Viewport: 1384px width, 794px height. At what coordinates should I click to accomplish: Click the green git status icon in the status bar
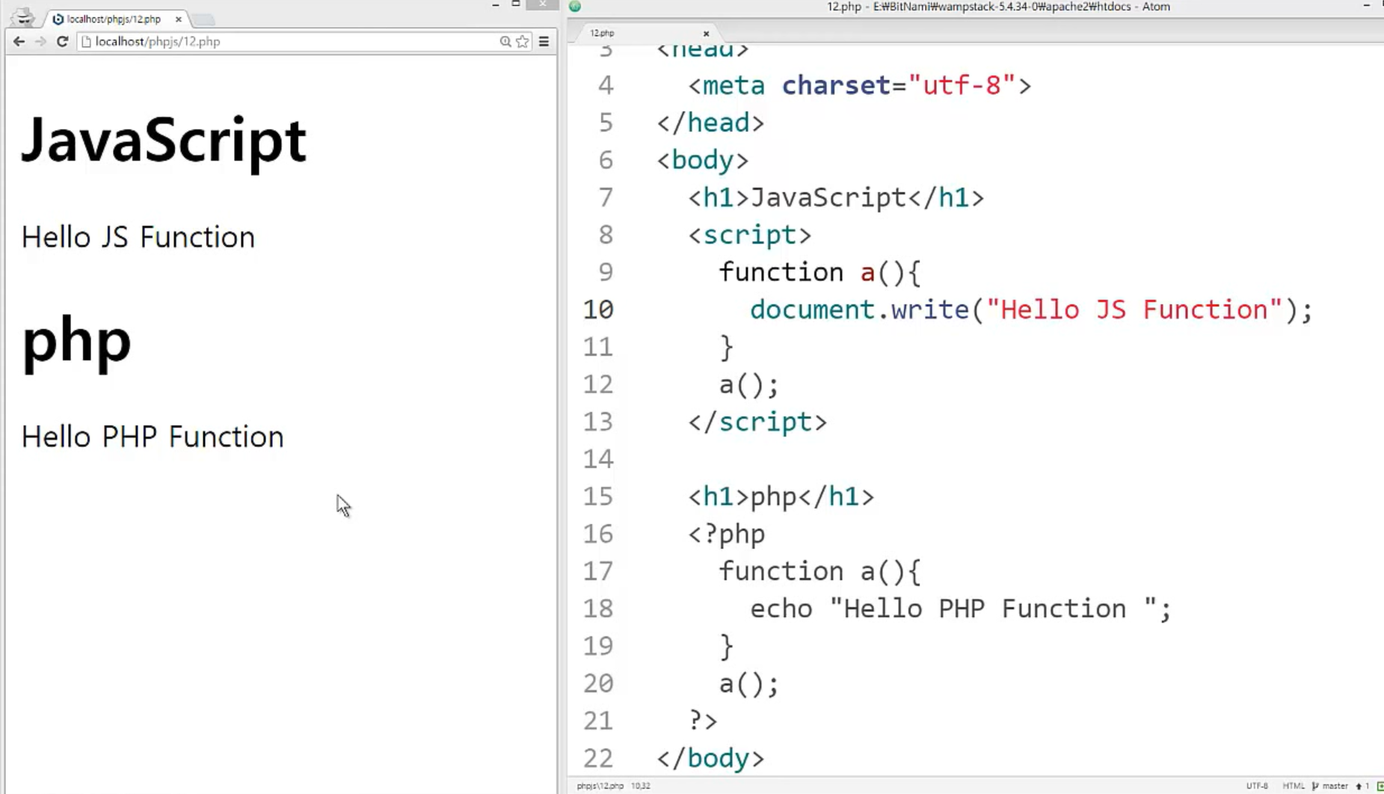point(1380,786)
